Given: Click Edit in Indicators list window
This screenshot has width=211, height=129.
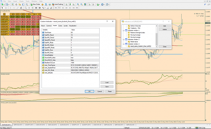Looking at the screenshot, I should click(x=165, y=26).
